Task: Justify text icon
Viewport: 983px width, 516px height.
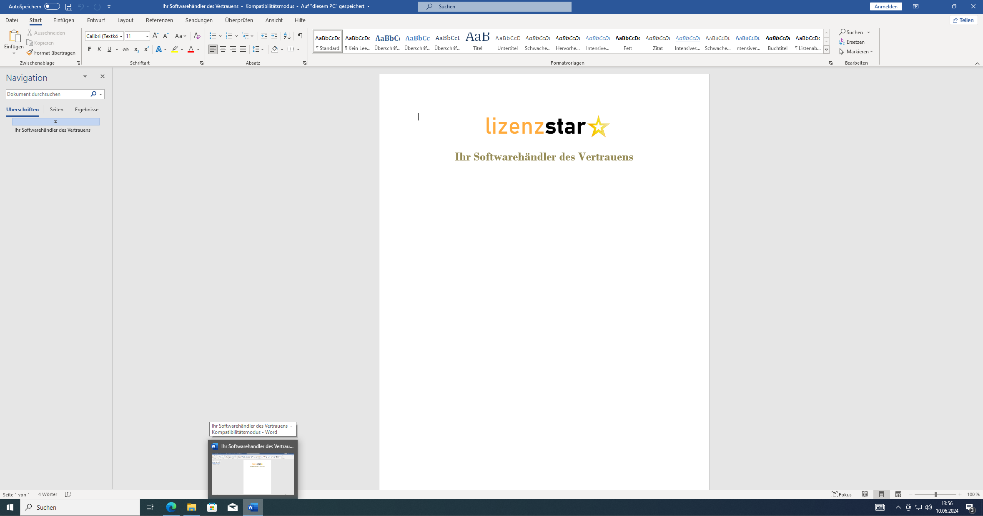Action: point(243,49)
